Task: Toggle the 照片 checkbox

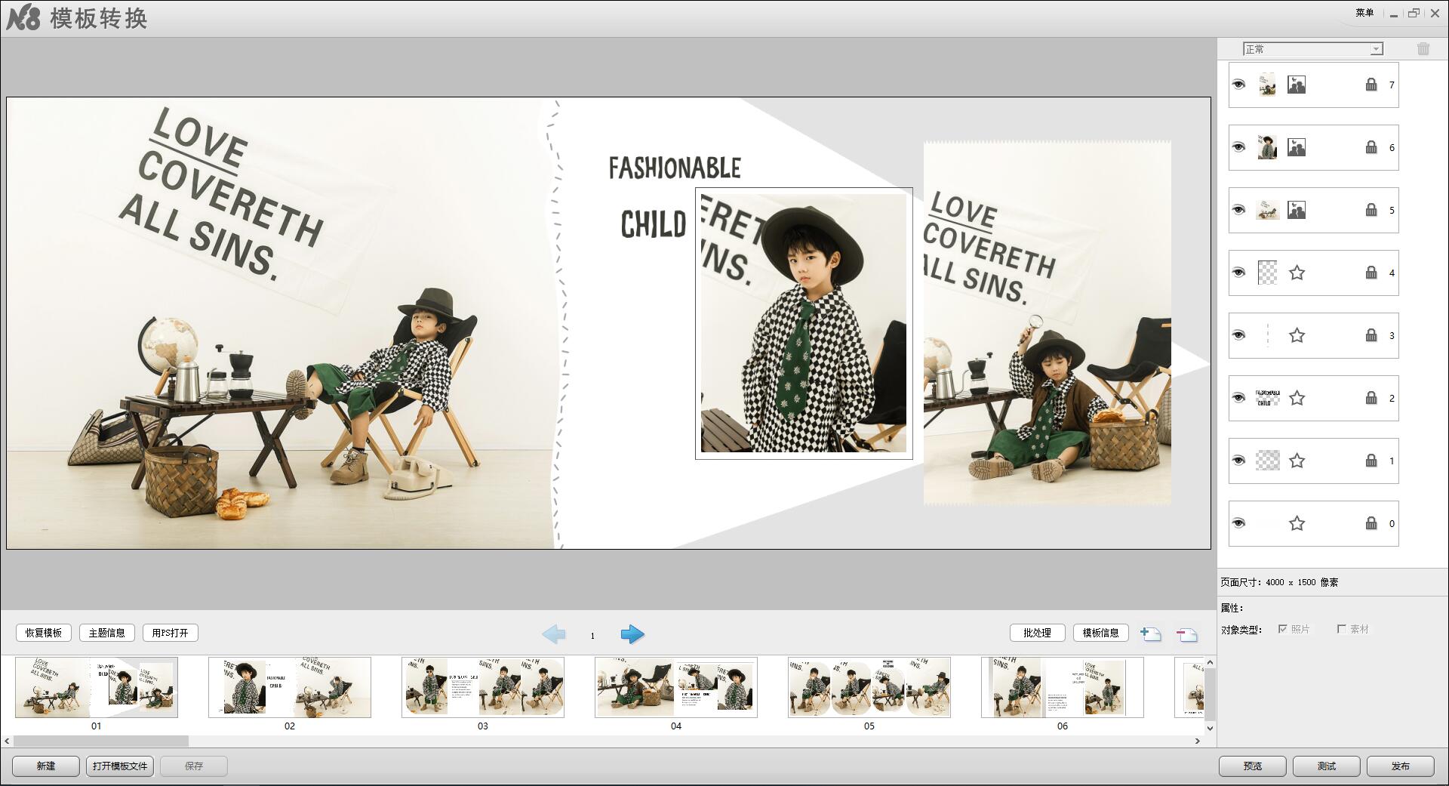Action: [1282, 629]
